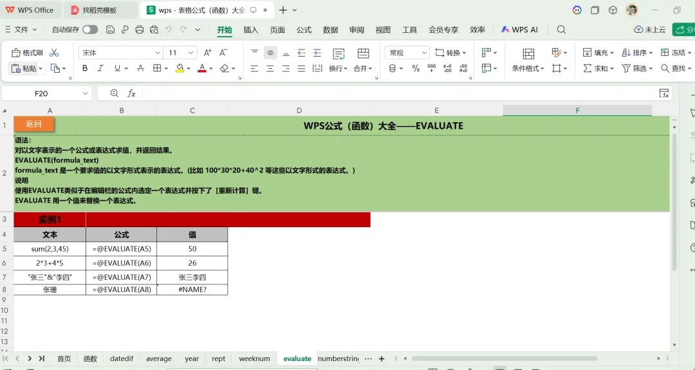Click the fill color yellow bucket
The width and height of the screenshot is (695, 370).
(180, 68)
